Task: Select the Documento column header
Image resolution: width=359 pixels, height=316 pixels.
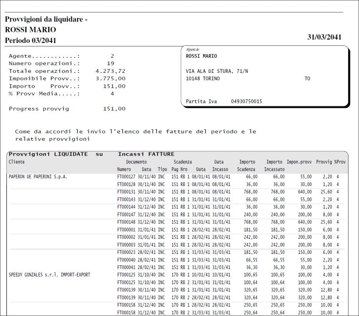Action: coord(136,162)
